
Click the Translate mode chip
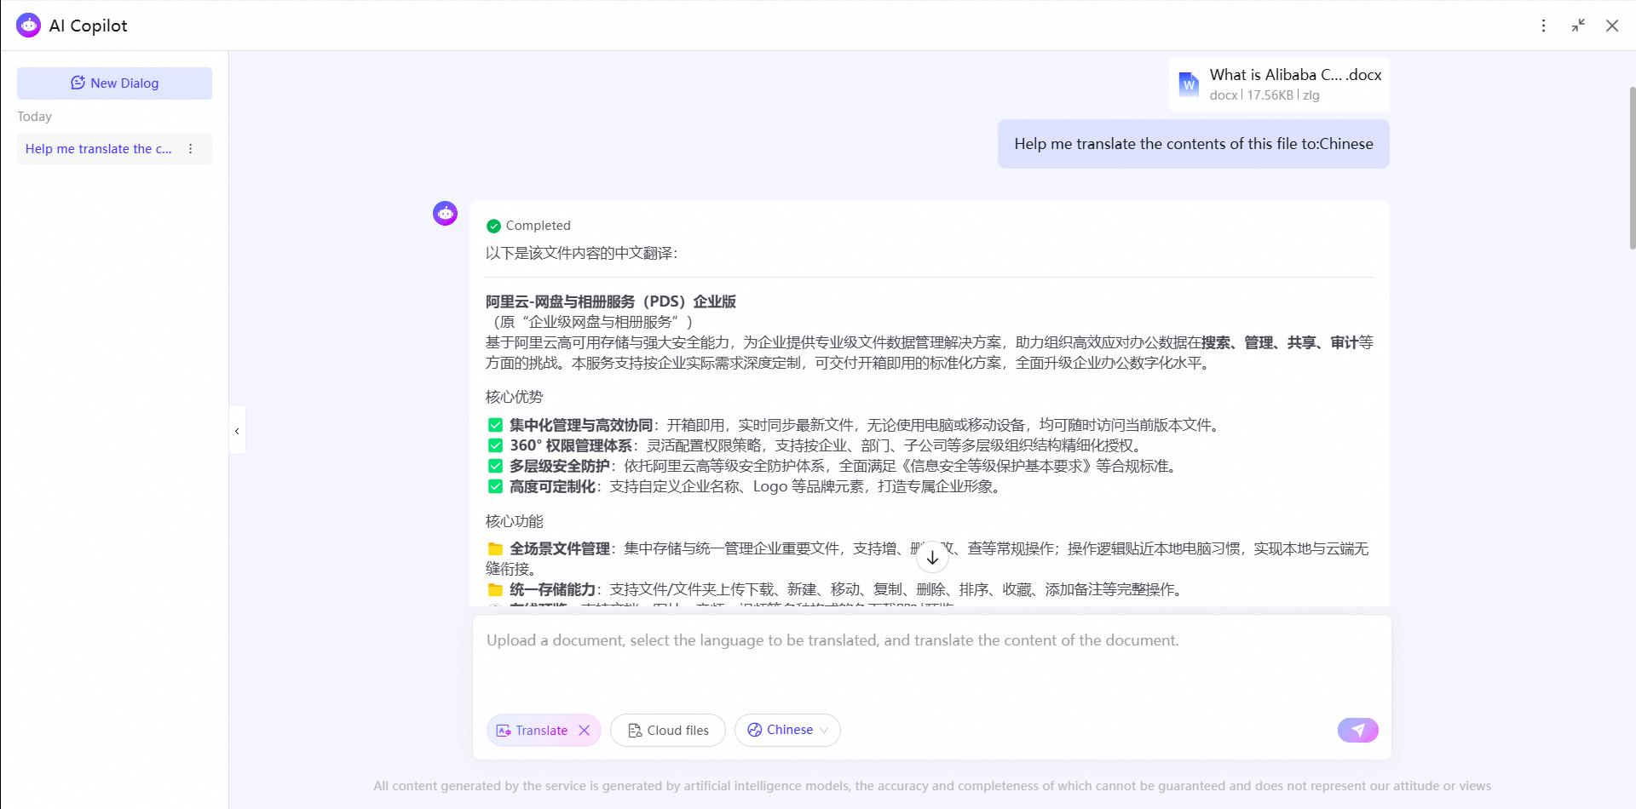click(x=544, y=731)
